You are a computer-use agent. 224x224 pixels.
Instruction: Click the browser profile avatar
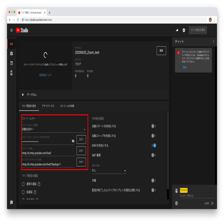click(210, 20)
